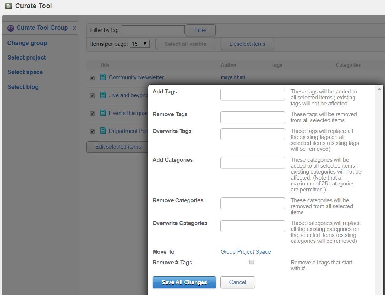The width and height of the screenshot is (385, 295).
Task: Click the Department Policy document icon
Action: [103, 131]
